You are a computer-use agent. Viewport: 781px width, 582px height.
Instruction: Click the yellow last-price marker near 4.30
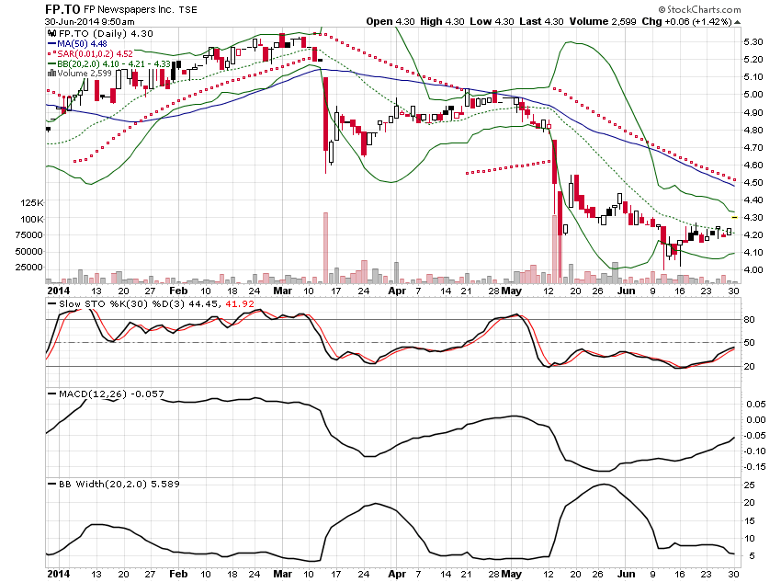734,218
